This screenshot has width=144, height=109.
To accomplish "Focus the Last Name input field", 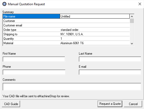I will pos(110,59).
